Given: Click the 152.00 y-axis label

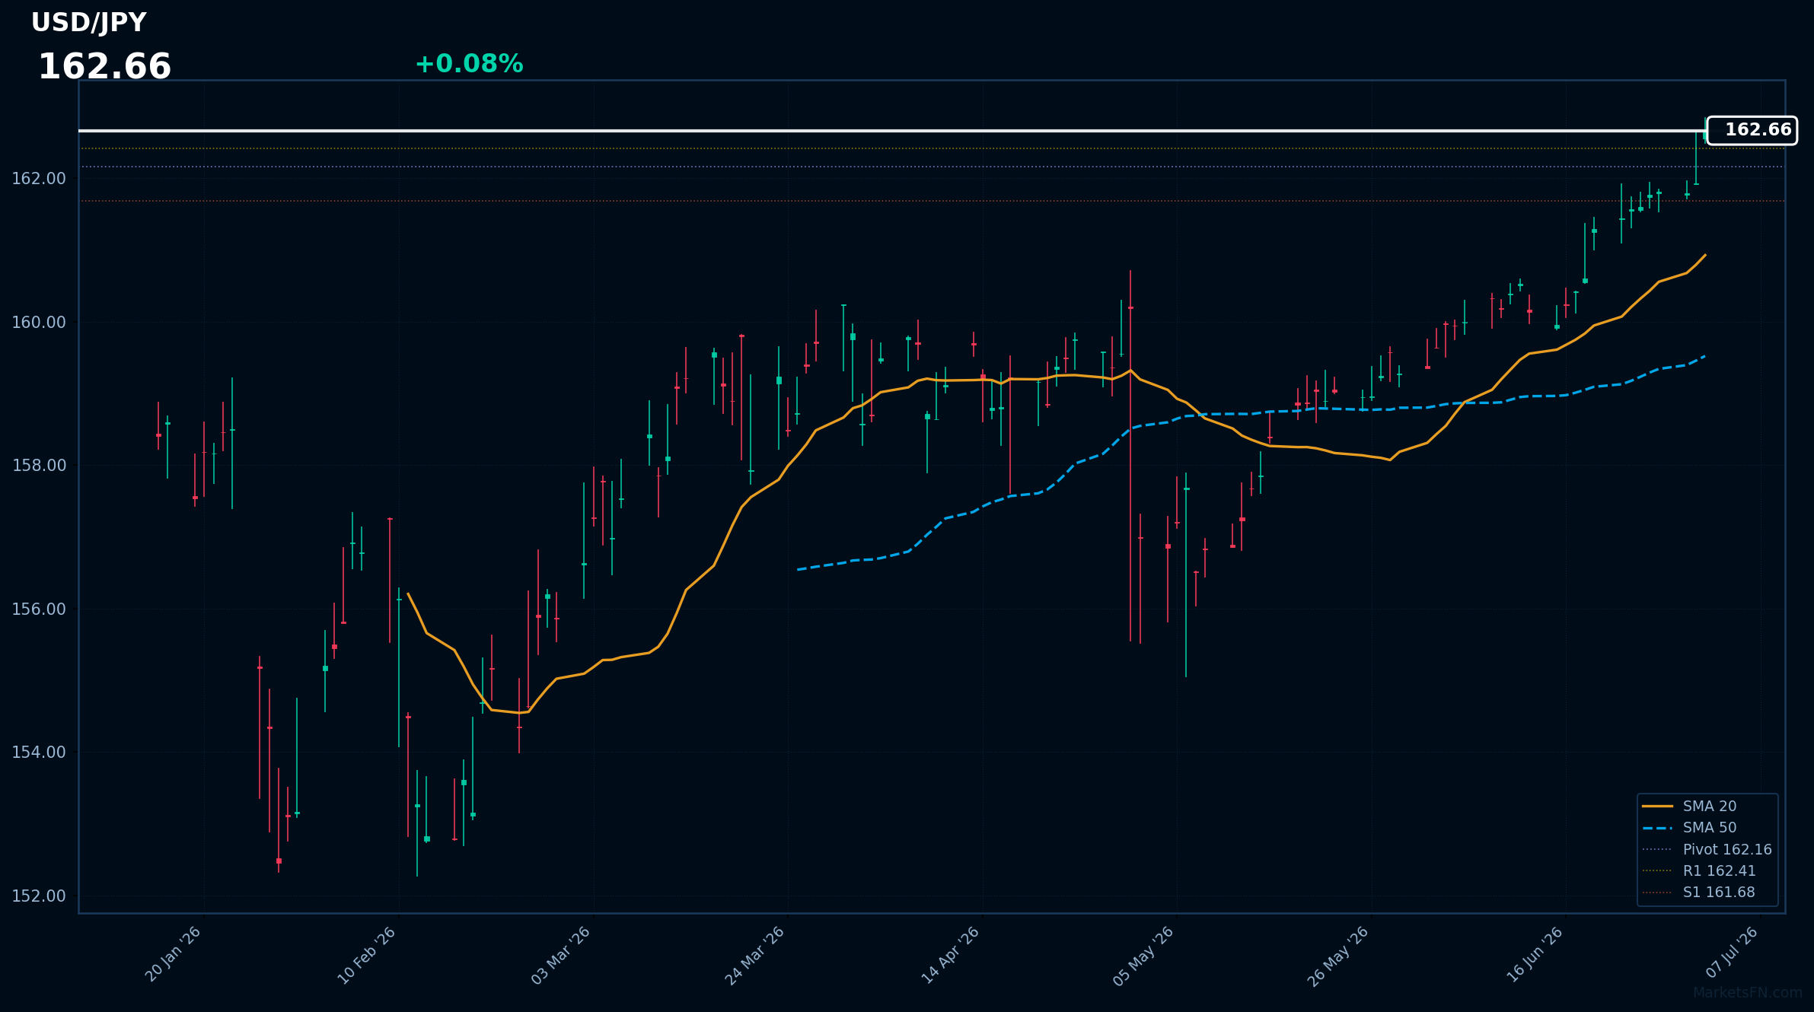Looking at the screenshot, I should pyautogui.click(x=39, y=896).
